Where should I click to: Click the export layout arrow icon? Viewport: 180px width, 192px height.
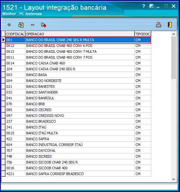(43, 25)
